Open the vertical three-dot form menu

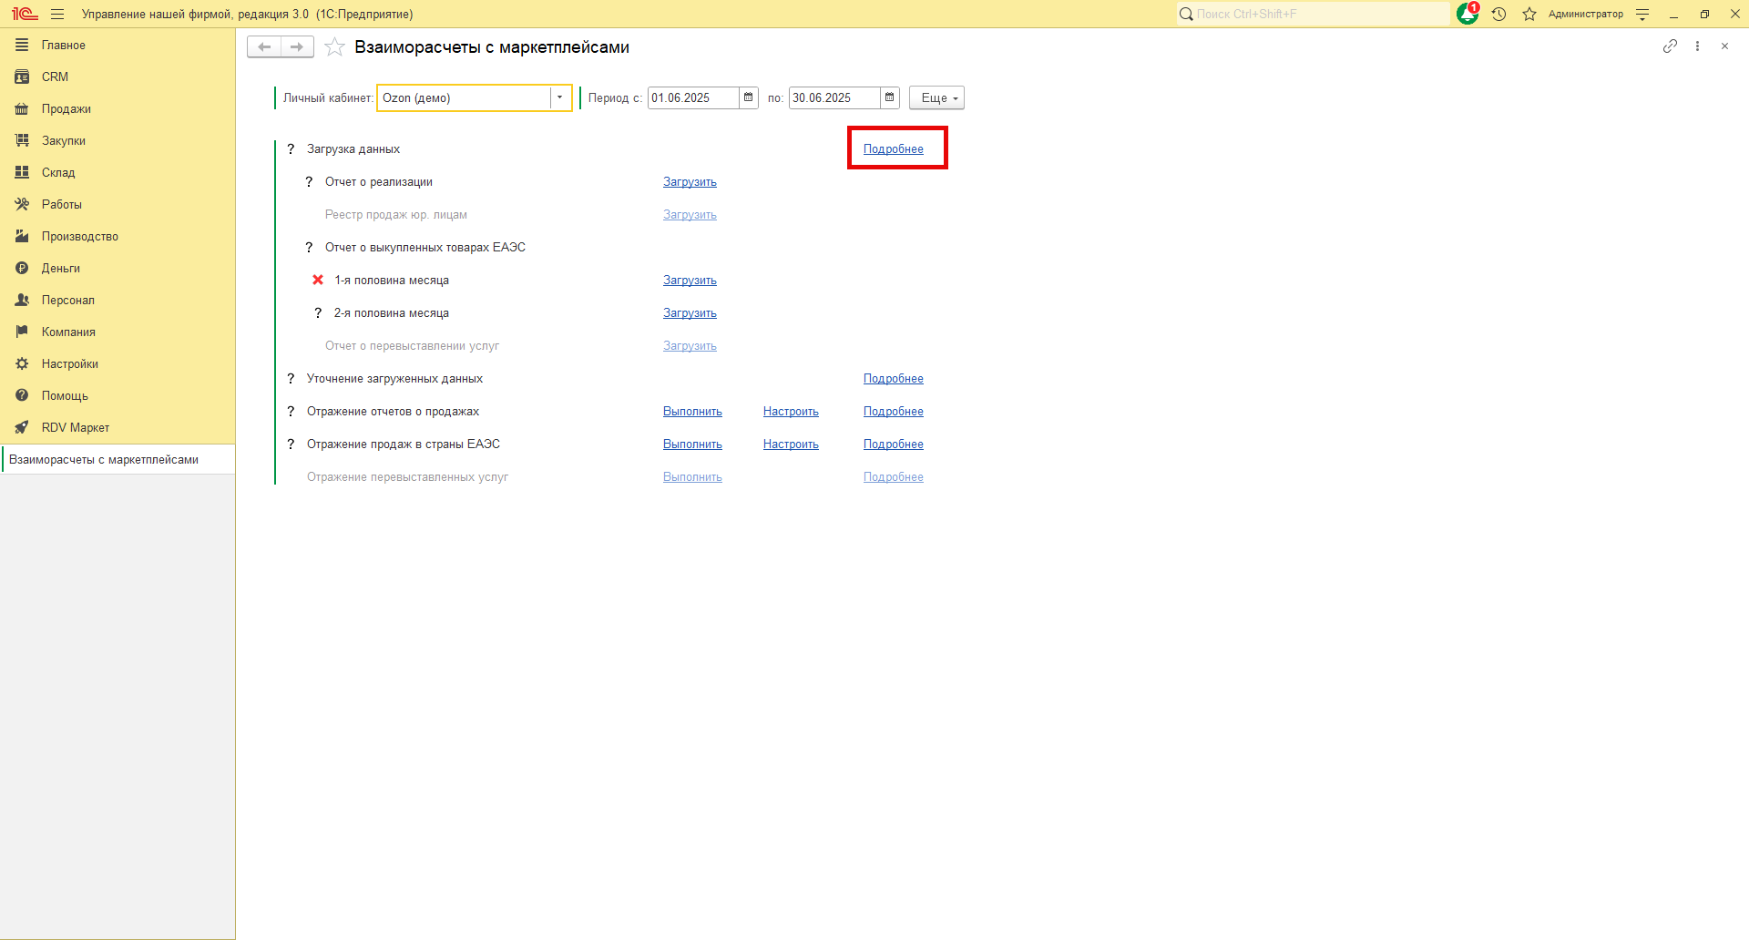(x=1697, y=46)
